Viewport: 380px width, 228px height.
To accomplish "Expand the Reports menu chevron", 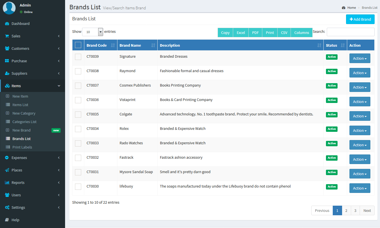I will (x=59, y=183).
